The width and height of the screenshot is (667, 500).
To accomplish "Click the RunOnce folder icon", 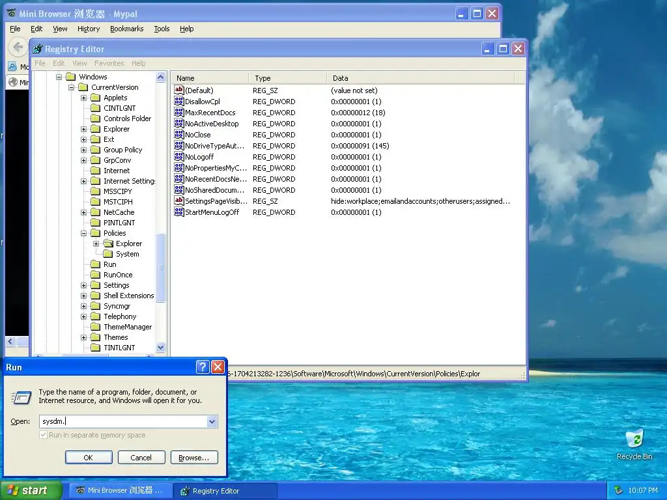I will tap(96, 275).
